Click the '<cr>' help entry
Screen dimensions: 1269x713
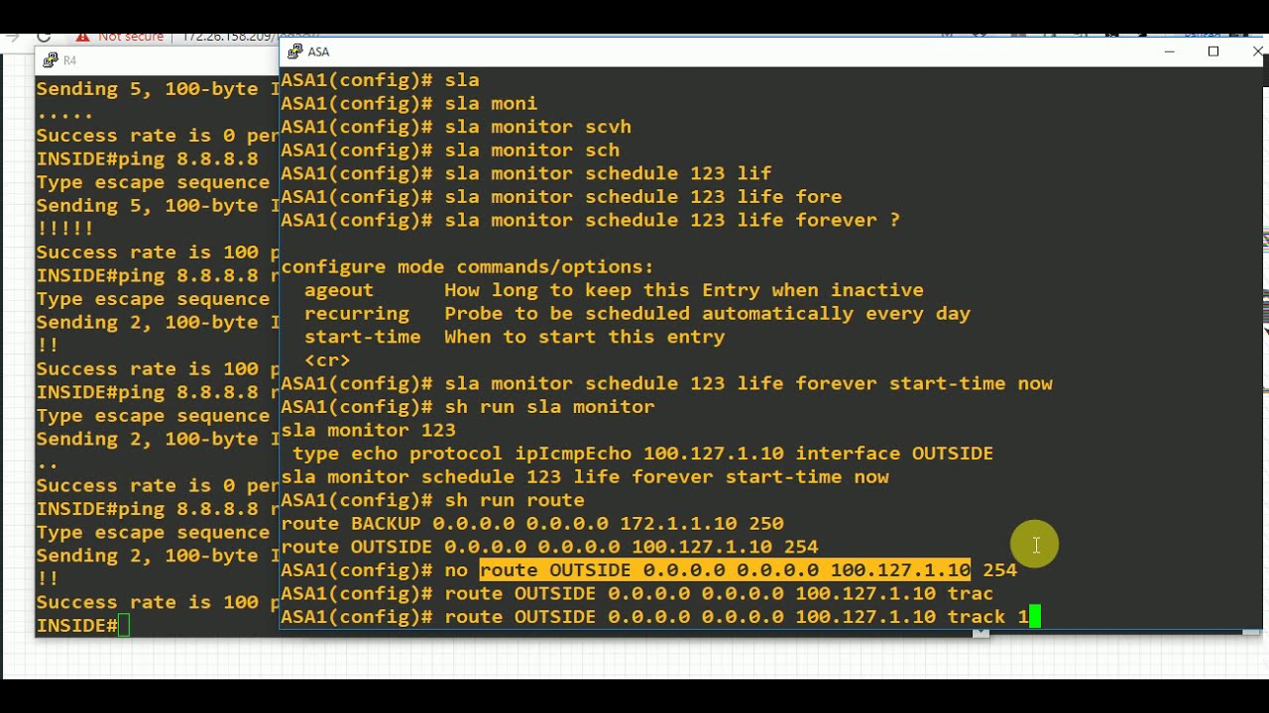[327, 360]
